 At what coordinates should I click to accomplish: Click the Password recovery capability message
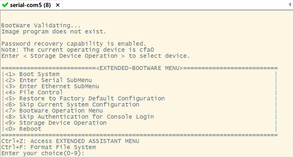(x=74, y=44)
